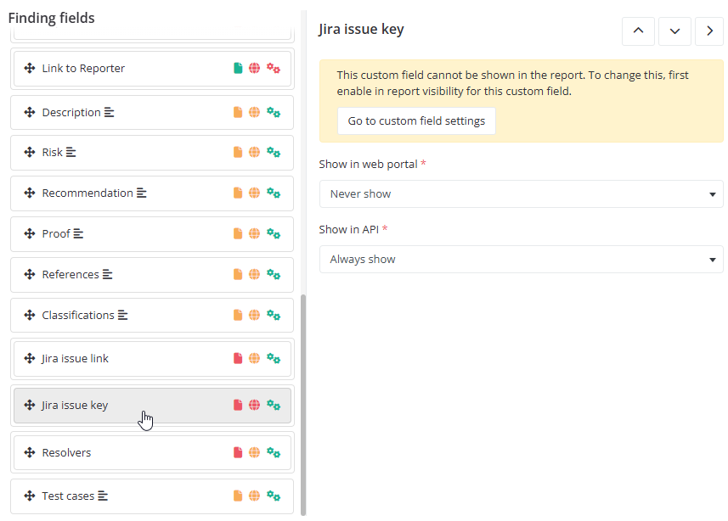Click the gears icon on the Classifications field

click(274, 315)
